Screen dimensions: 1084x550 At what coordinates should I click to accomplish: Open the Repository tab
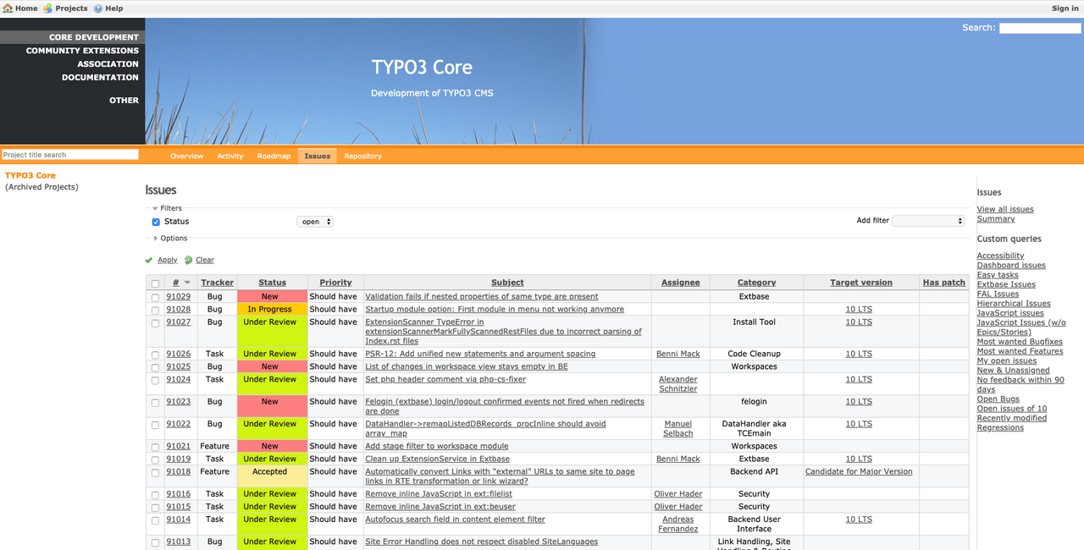point(362,157)
